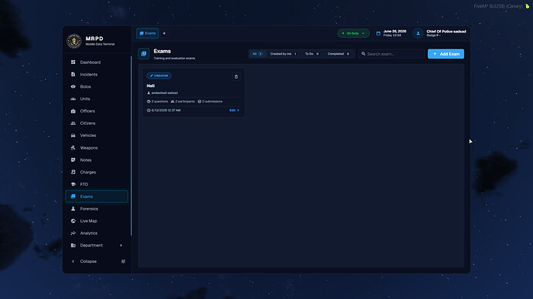The image size is (533, 299).
Task: Show the To Do exams filter
Action: coord(312,54)
